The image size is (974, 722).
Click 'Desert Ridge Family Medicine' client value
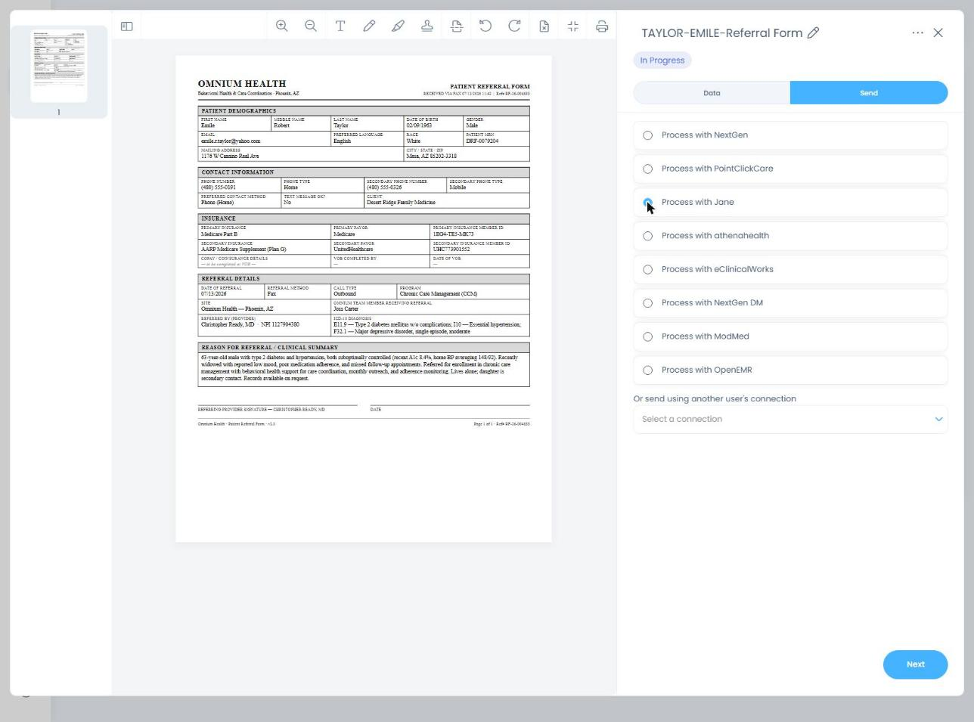click(401, 203)
